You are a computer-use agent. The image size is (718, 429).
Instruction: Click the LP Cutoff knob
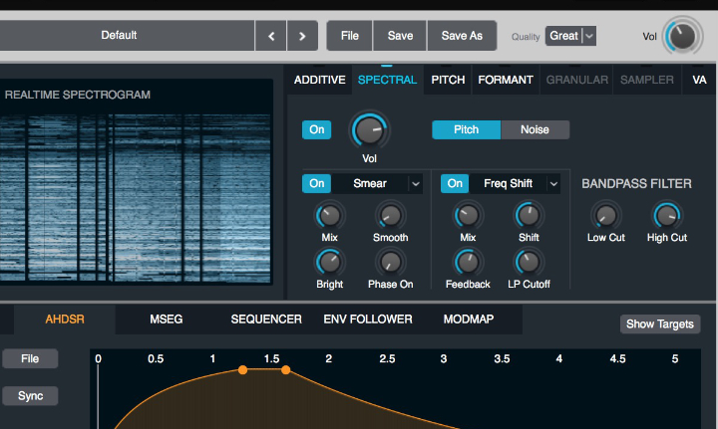click(529, 263)
